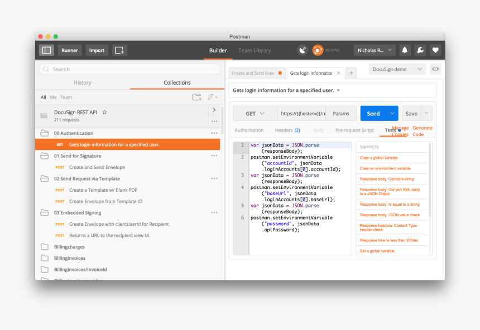This screenshot has height=330, width=480.
Task: Click the heart icon in the header
Action: tap(435, 50)
